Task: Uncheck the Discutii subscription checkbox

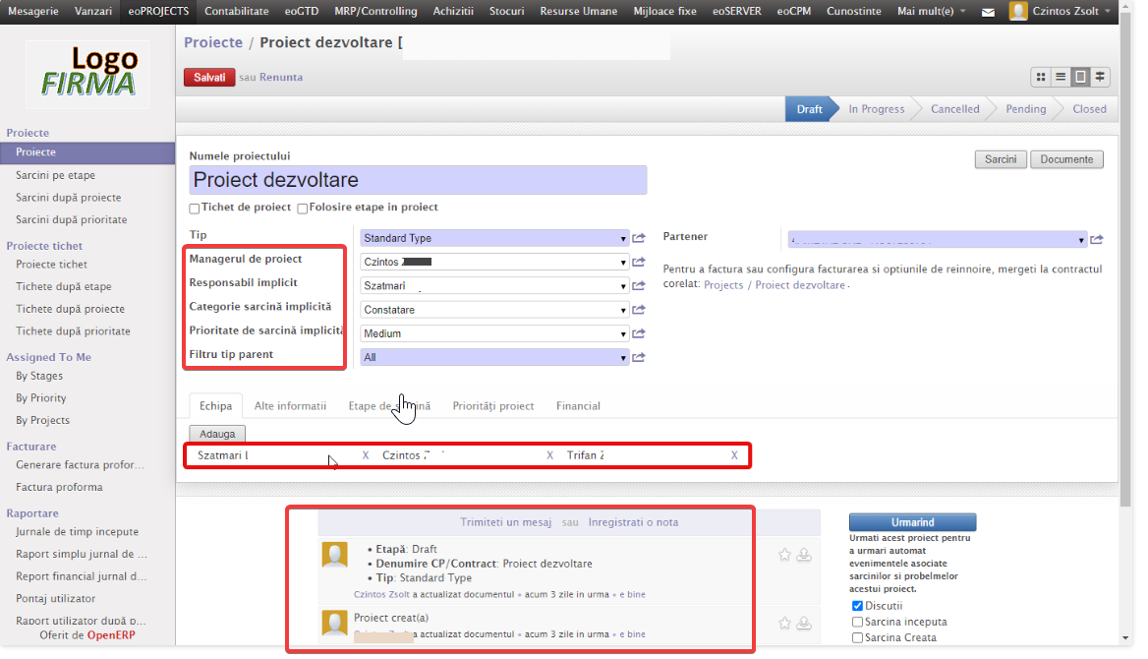Action: point(858,606)
